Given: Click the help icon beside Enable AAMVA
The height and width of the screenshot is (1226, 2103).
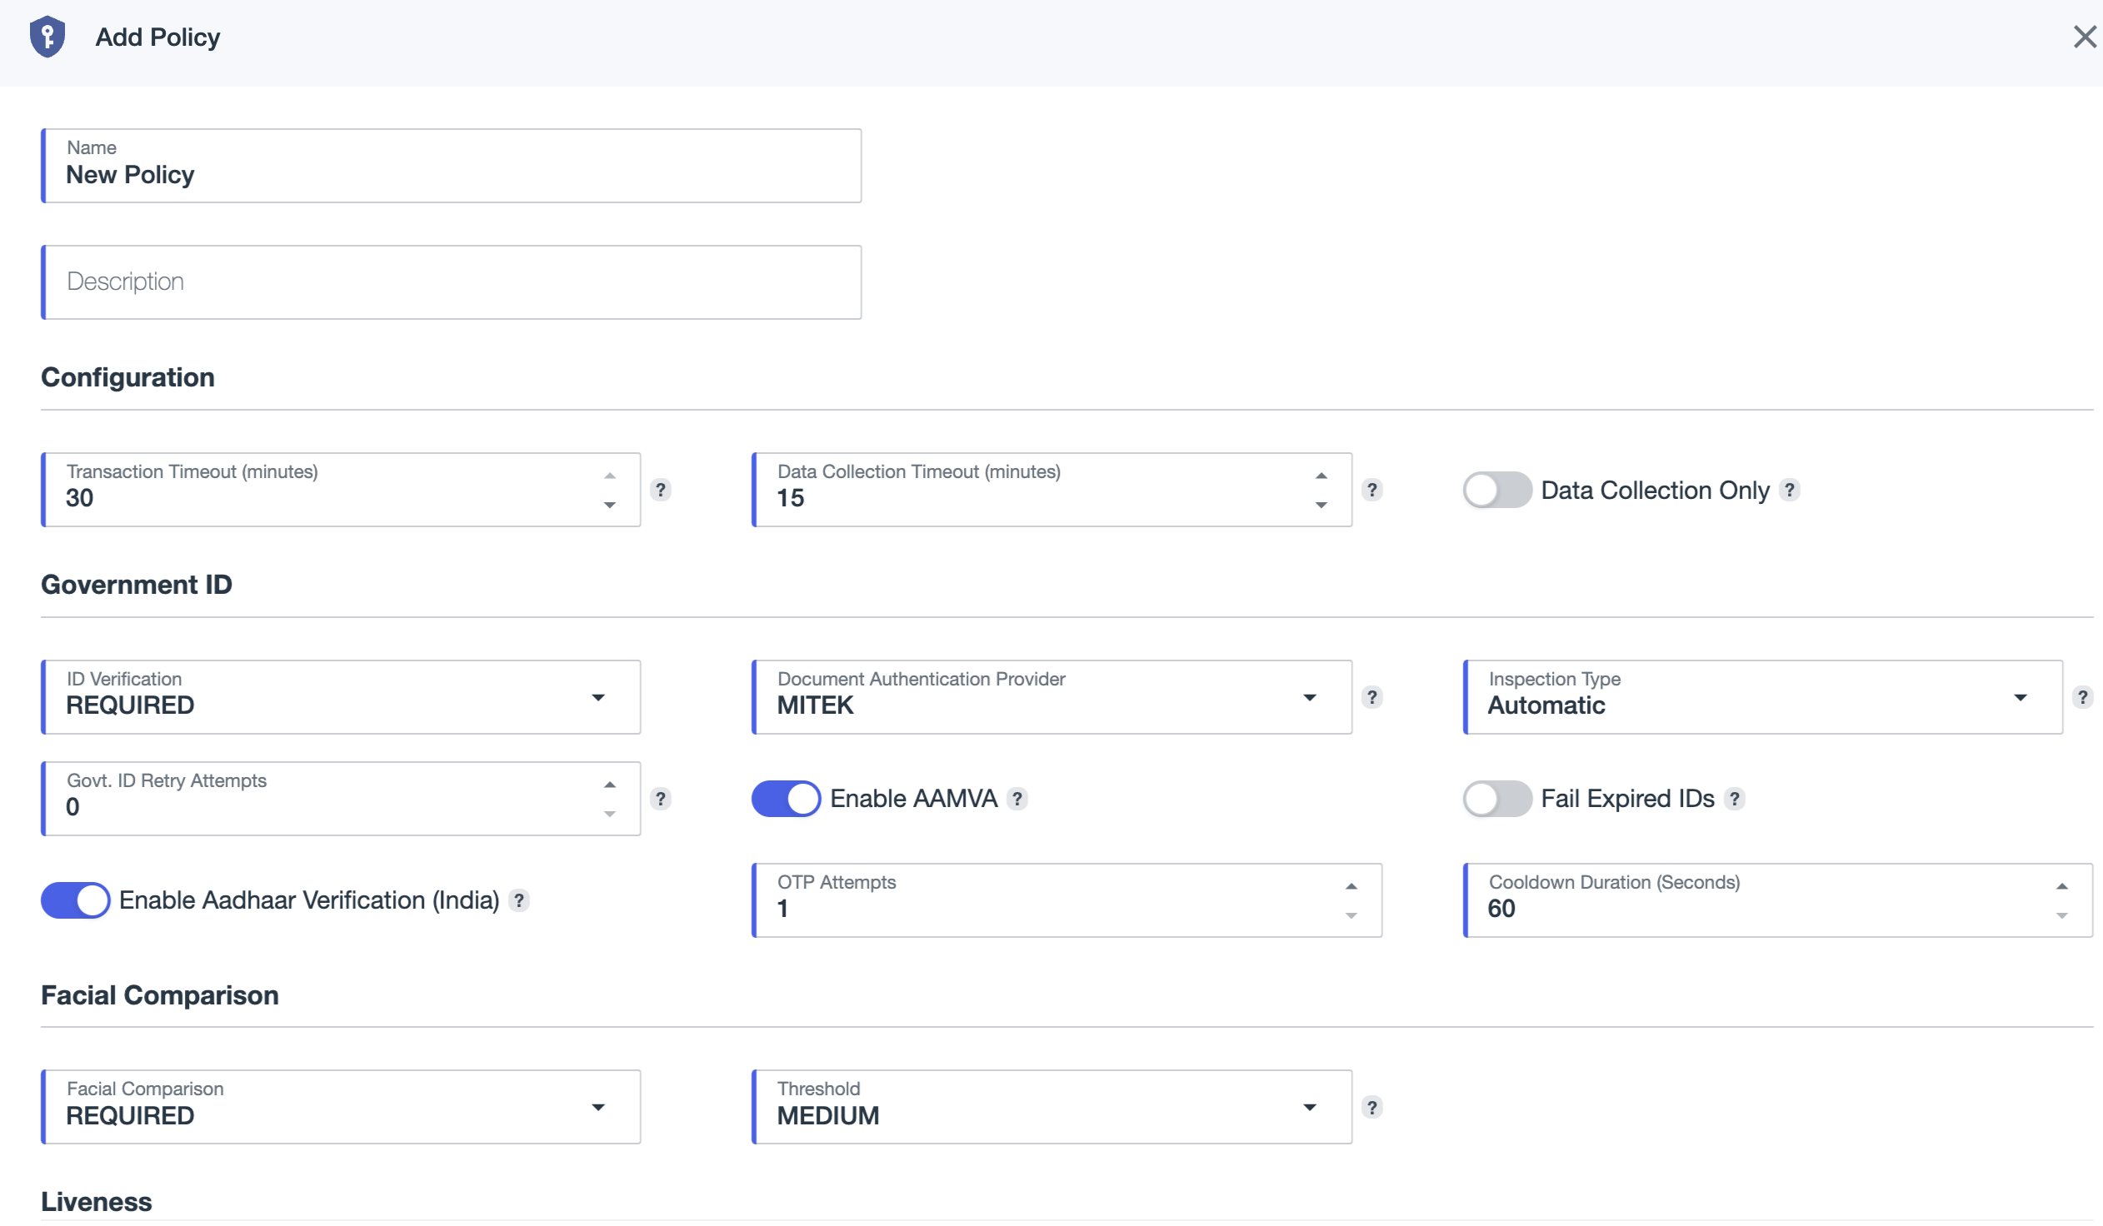Looking at the screenshot, I should [1017, 799].
